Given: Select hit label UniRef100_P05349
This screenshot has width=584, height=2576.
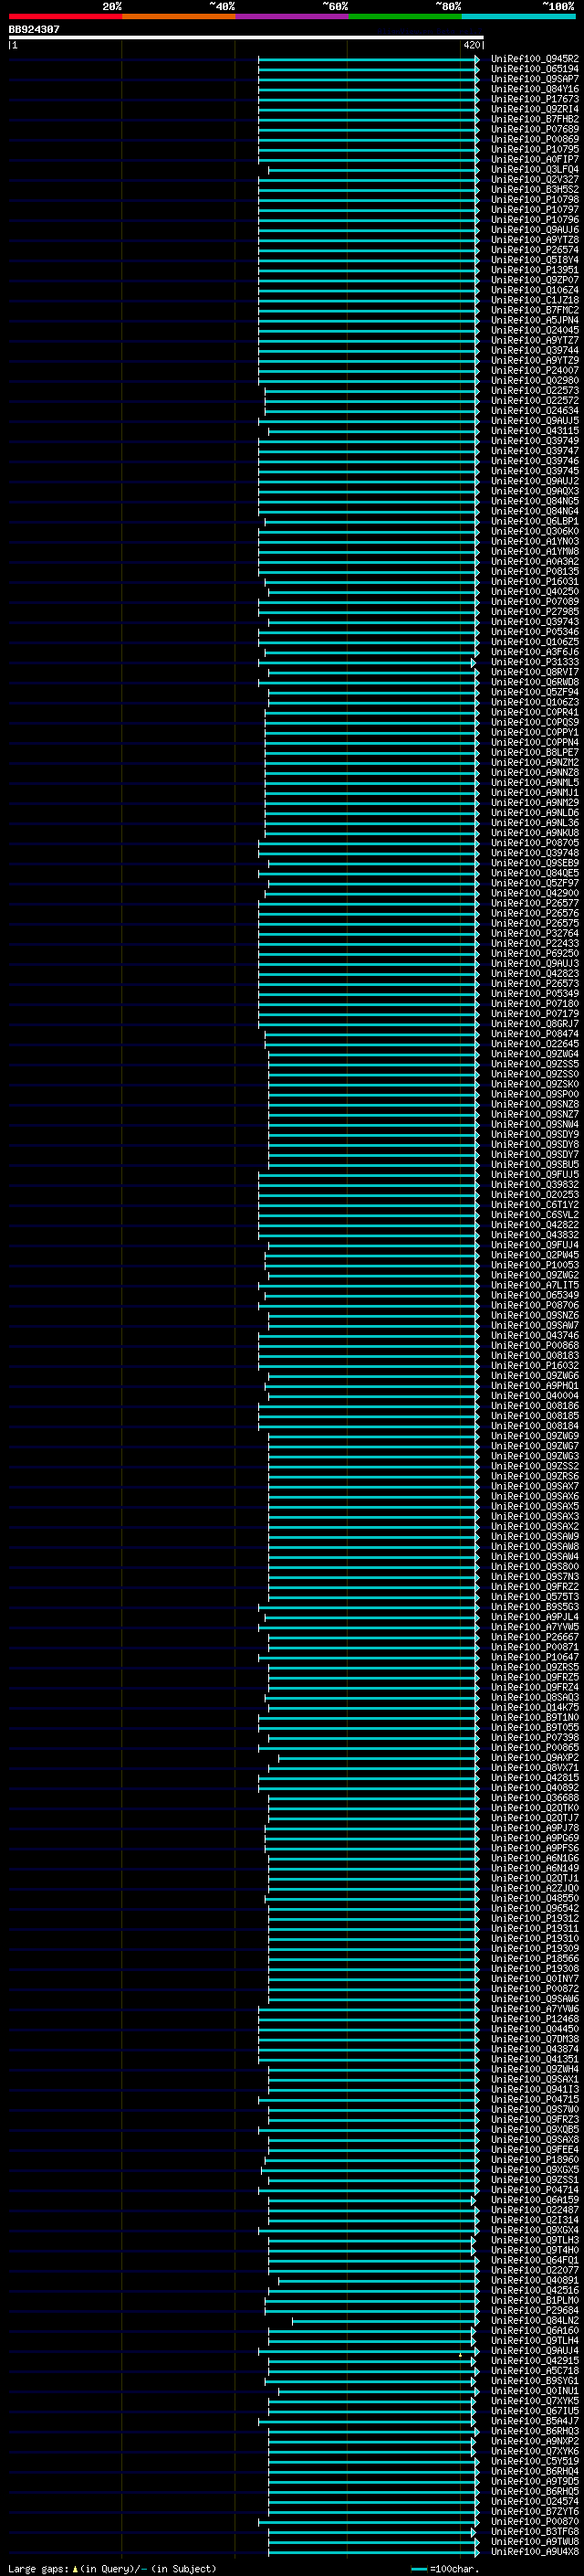Looking at the screenshot, I should (534, 993).
